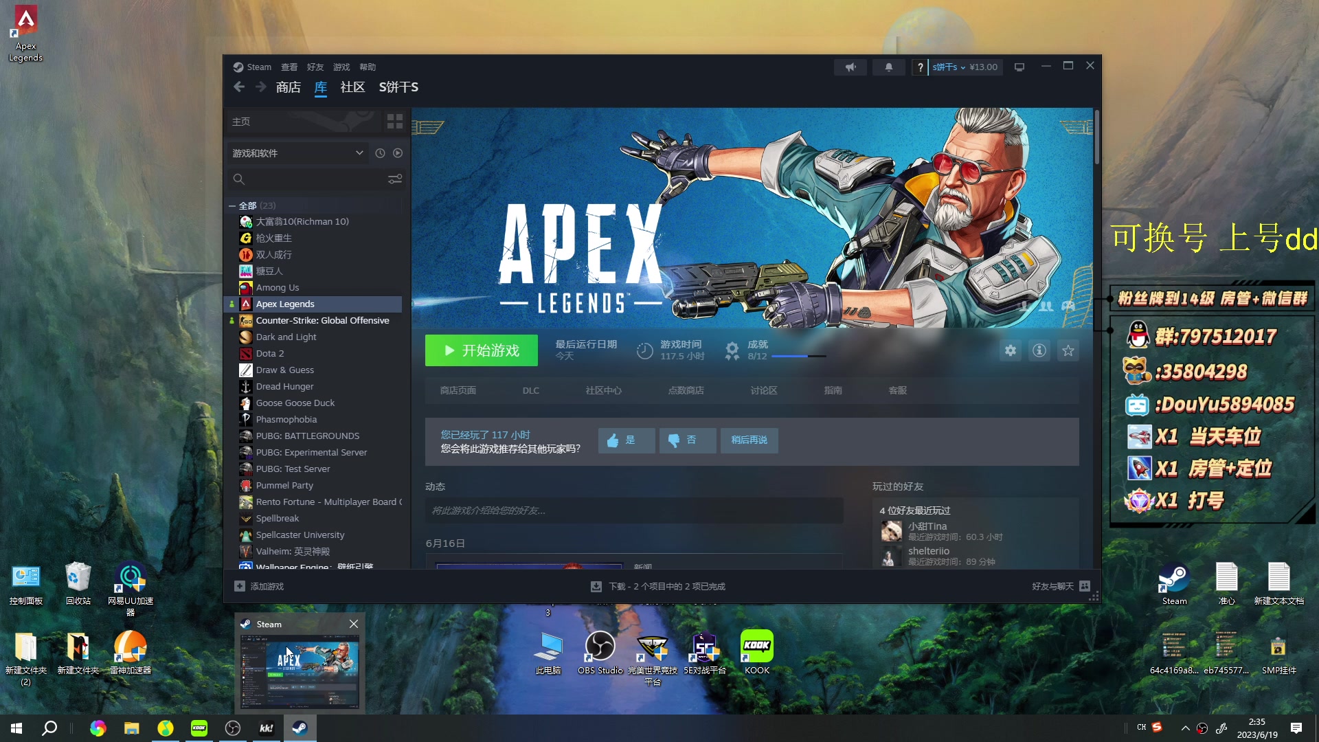The image size is (1319, 742).
Task: Choose the 稍后再说 later option
Action: click(749, 440)
